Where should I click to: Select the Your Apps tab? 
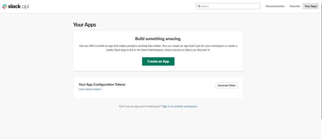[x=311, y=6]
